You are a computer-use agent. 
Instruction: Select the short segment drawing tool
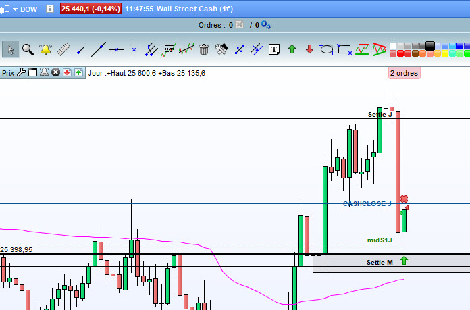pos(81,49)
